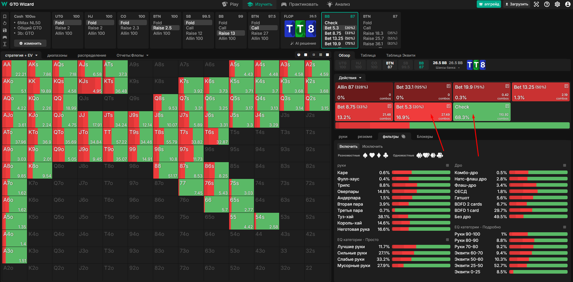Click the TT cell in hand matrix
573x282 pixels.
click(x=115, y=136)
